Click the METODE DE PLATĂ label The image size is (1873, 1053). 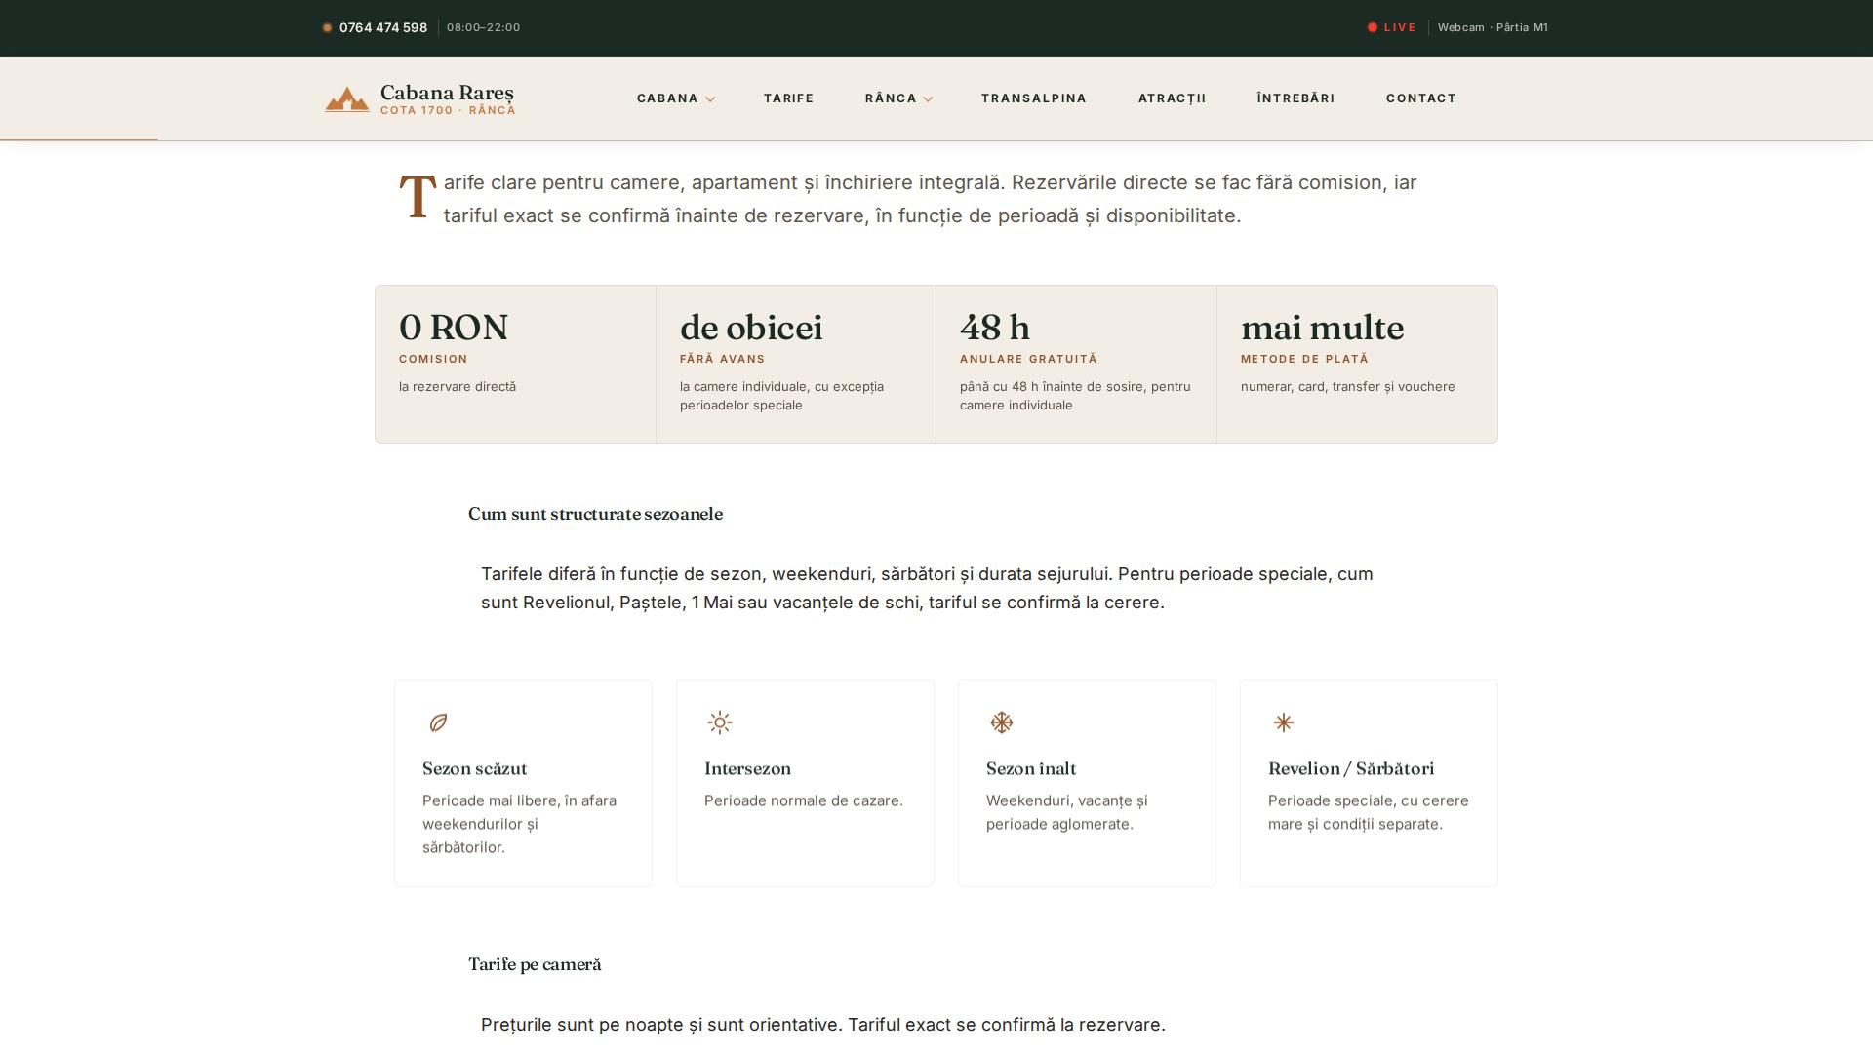click(1304, 360)
